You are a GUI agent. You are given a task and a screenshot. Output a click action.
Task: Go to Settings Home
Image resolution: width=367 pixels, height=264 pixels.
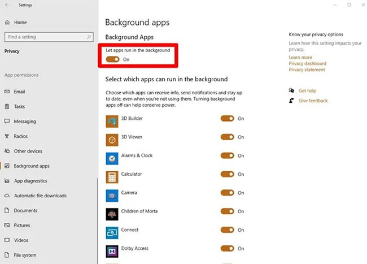click(20, 22)
